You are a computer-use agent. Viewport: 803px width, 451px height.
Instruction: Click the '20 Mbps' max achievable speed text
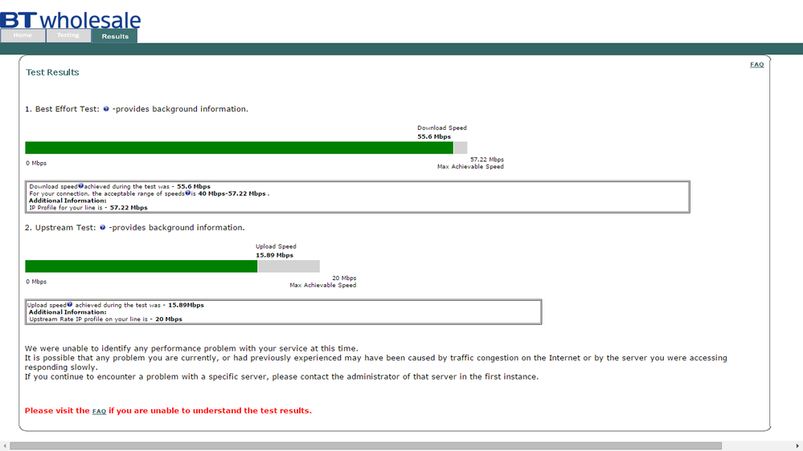344,278
